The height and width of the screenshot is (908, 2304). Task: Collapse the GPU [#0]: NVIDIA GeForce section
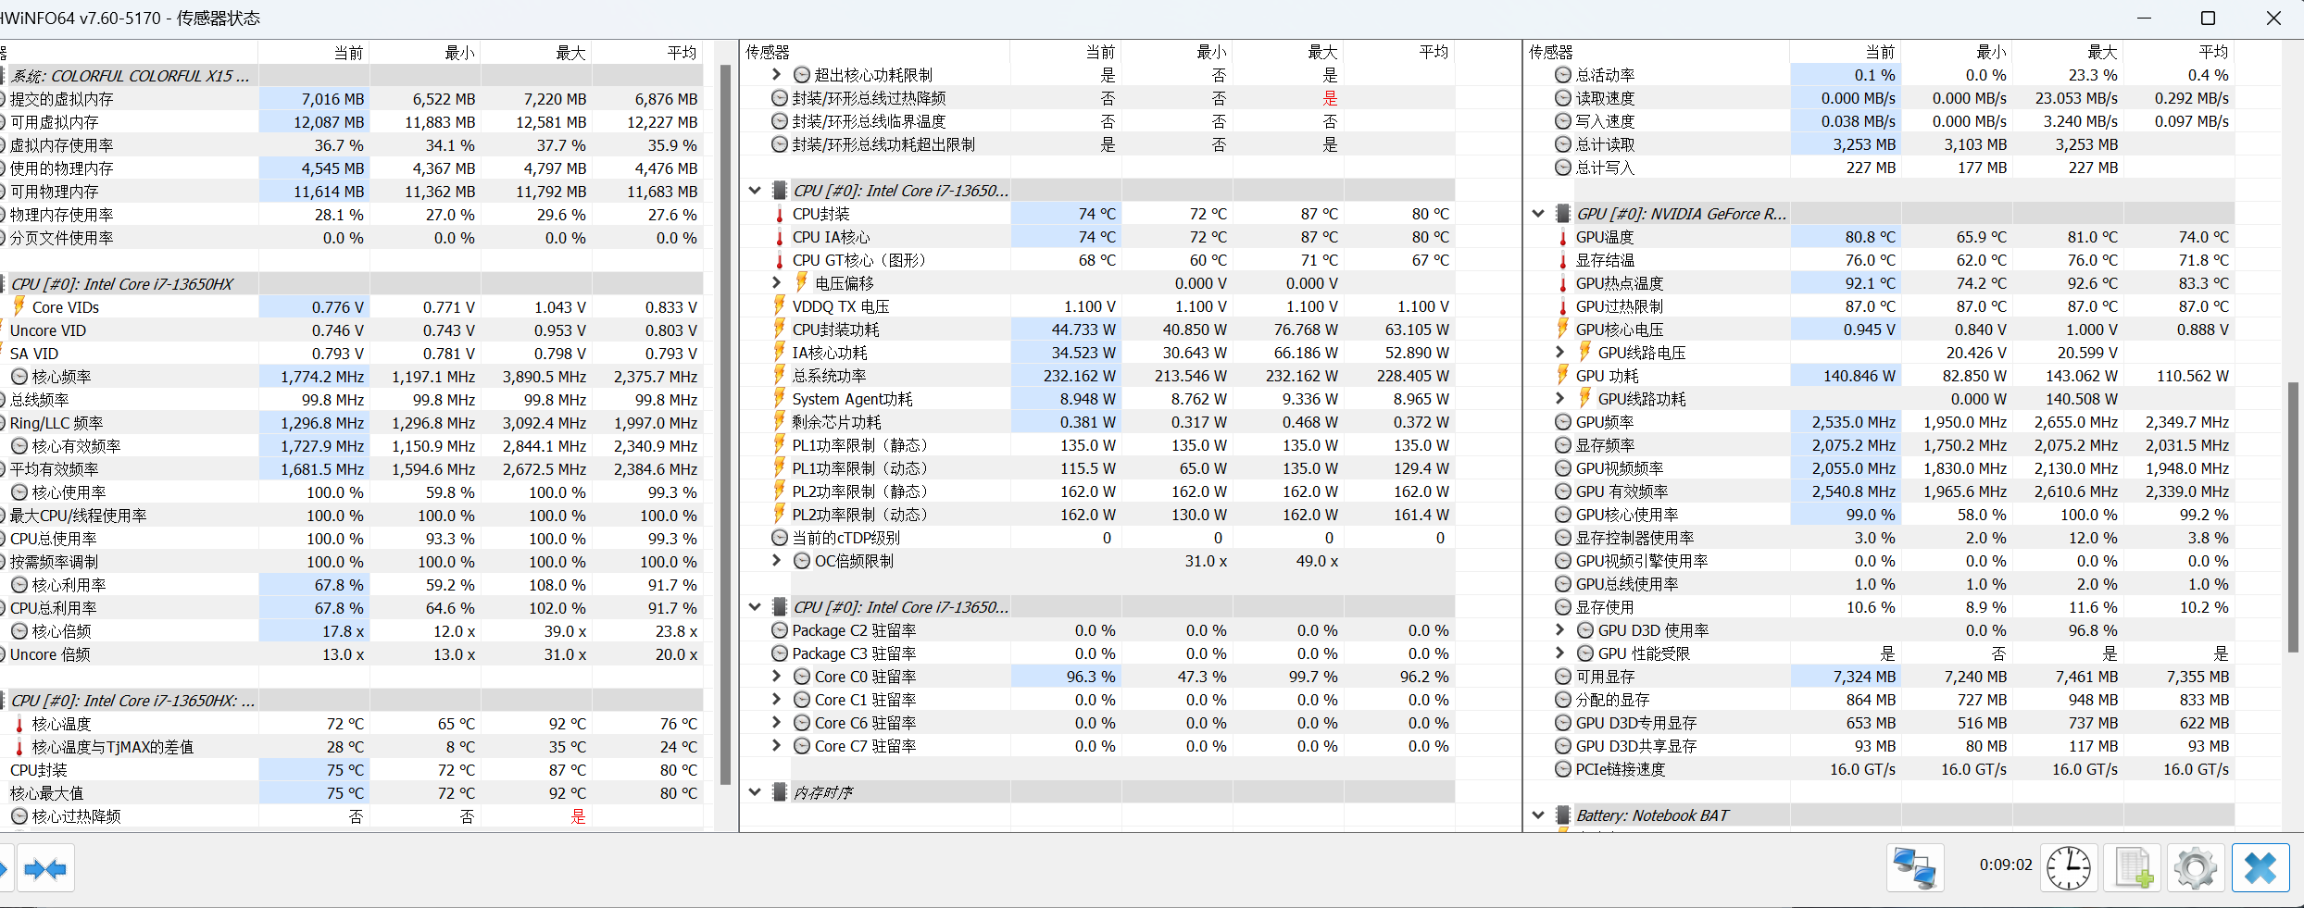[x=1538, y=214]
